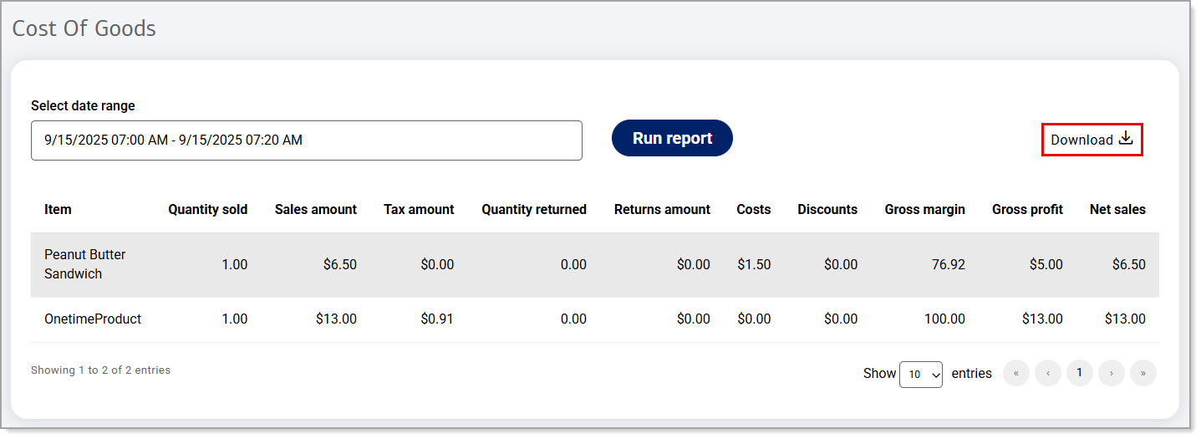Select page 1 in pagination
The image size is (1201, 439).
tap(1079, 373)
